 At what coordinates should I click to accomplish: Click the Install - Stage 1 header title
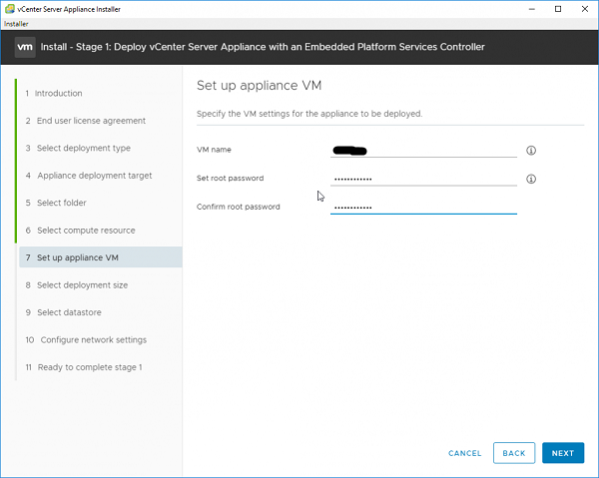pyautogui.click(x=263, y=47)
